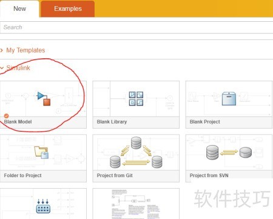Choose the Blank Project box icon
Screen dimensions: 273x219
(x=229, y=98)
